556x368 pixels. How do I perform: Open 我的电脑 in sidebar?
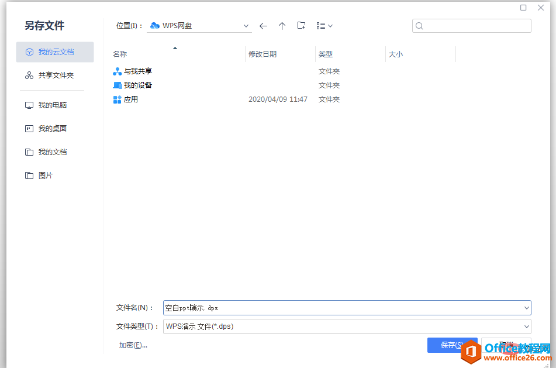pos(55,105)
